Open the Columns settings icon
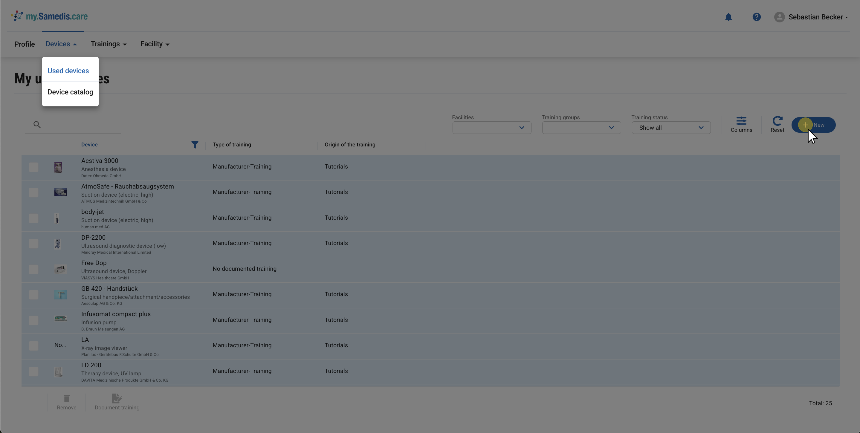Image resolution: width=860 pixels, height=433 pixels. pos(741,125)
